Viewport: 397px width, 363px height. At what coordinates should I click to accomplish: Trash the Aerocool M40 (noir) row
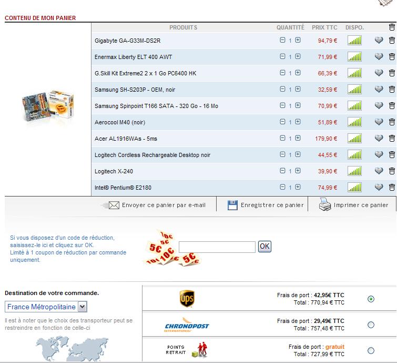tap(392, 122)
